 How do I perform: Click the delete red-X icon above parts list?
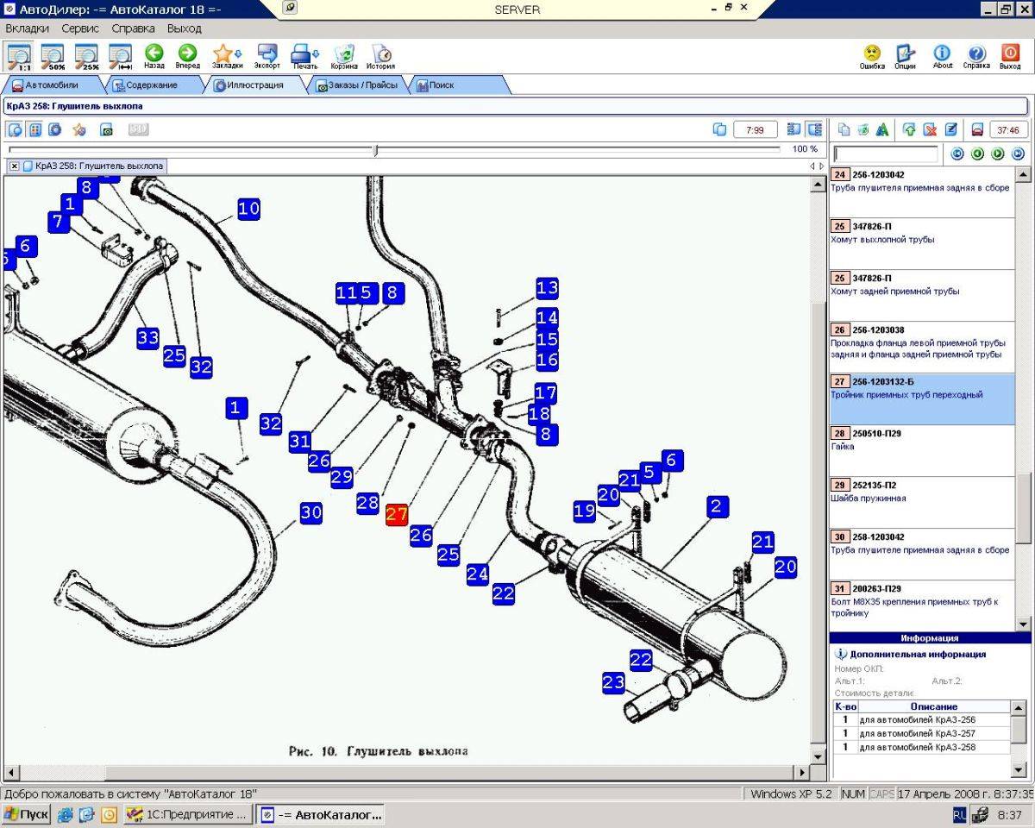(930, 129)
